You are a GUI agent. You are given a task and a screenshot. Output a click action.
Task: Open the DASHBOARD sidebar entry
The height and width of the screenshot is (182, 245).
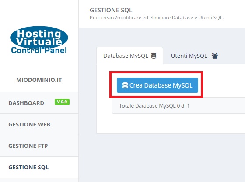pyautogui.click(x=39, y=103)
